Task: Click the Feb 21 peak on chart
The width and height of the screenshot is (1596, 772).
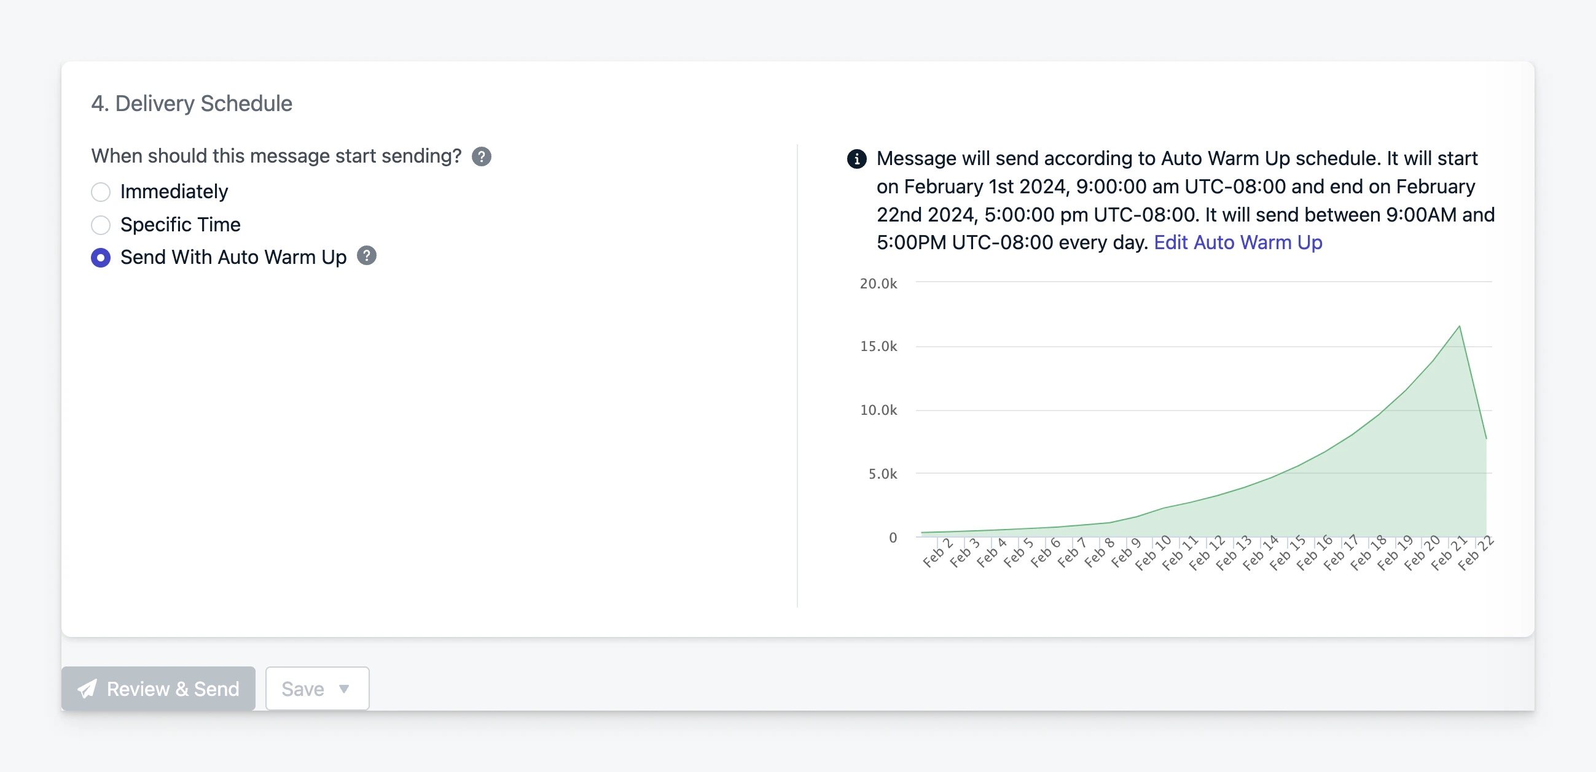Action: tap(1459, 326)
